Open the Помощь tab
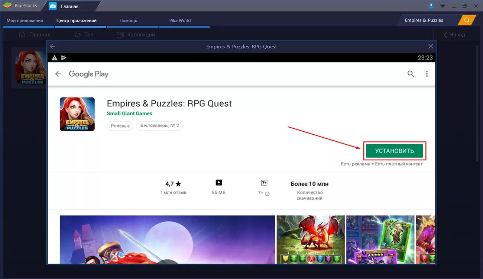 pyautogui.click(x=128, y=20)
